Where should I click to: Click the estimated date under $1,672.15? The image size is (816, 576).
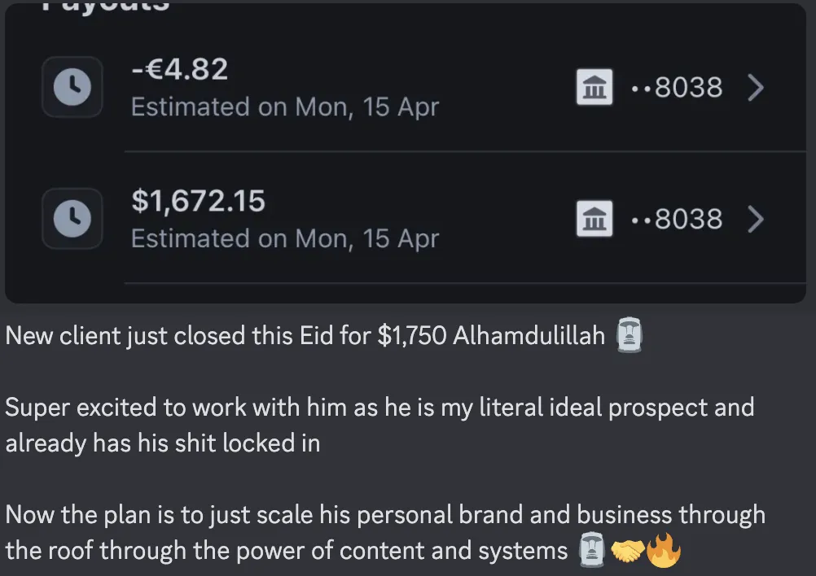285,238
